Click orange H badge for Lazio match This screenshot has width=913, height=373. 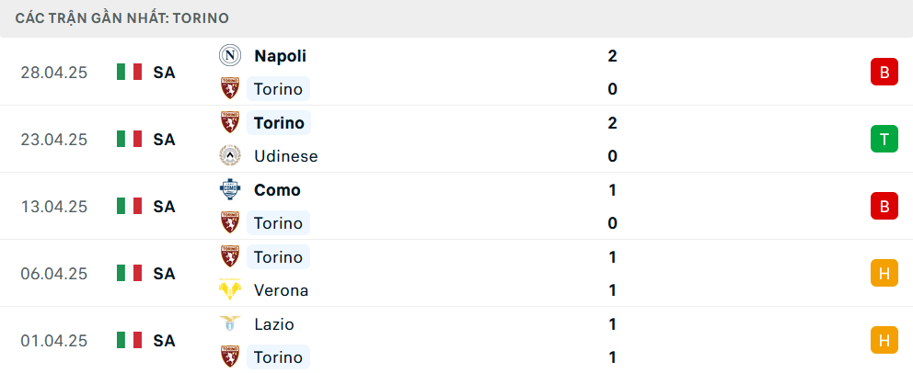pyautogui.click(x=884, y=340)
